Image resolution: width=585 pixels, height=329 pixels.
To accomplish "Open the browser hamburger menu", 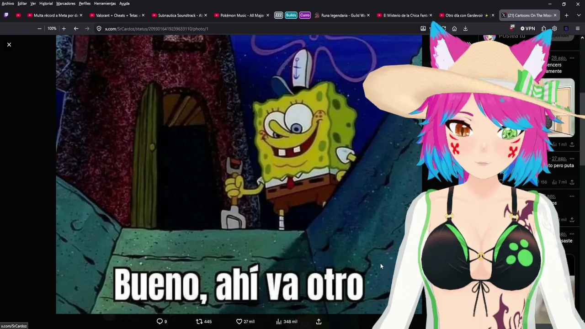I will [578, 28].
